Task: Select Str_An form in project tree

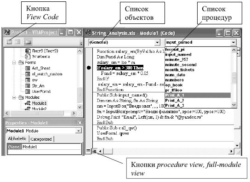Action: [38, 86]
